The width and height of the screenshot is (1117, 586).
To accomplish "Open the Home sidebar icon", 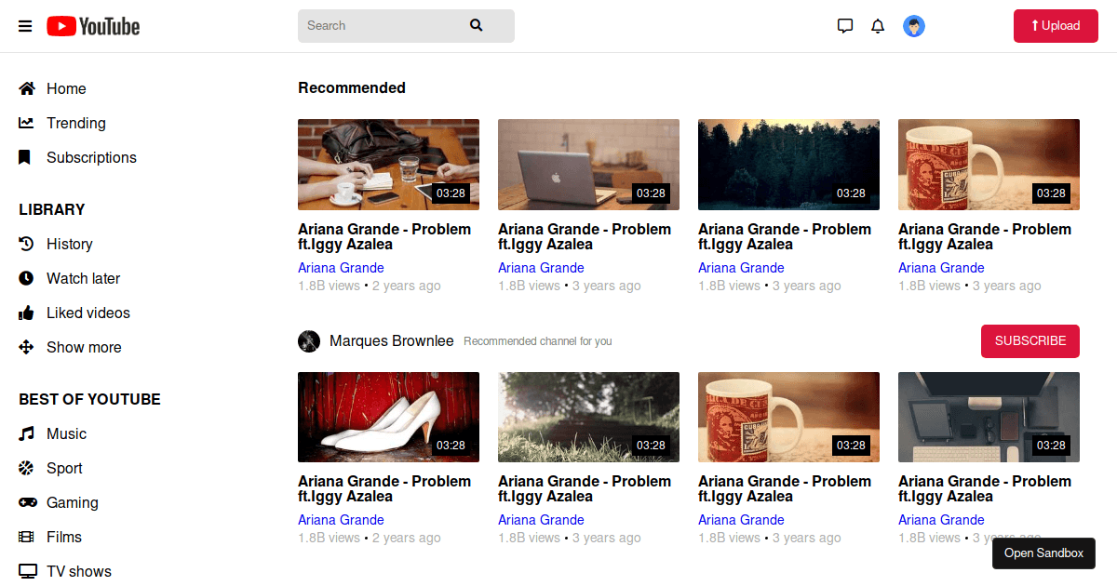I will click(26, 88).
